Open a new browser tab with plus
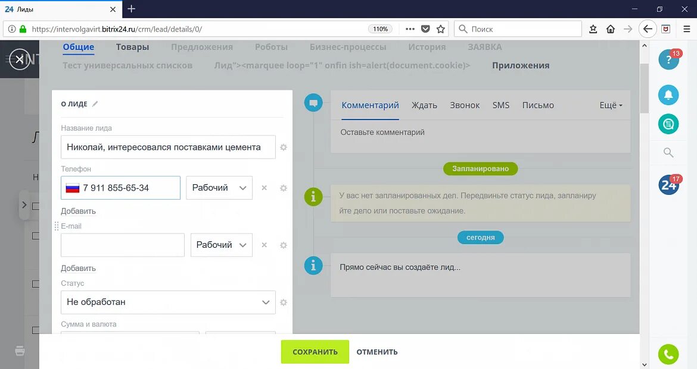 (x=131, y=9)
